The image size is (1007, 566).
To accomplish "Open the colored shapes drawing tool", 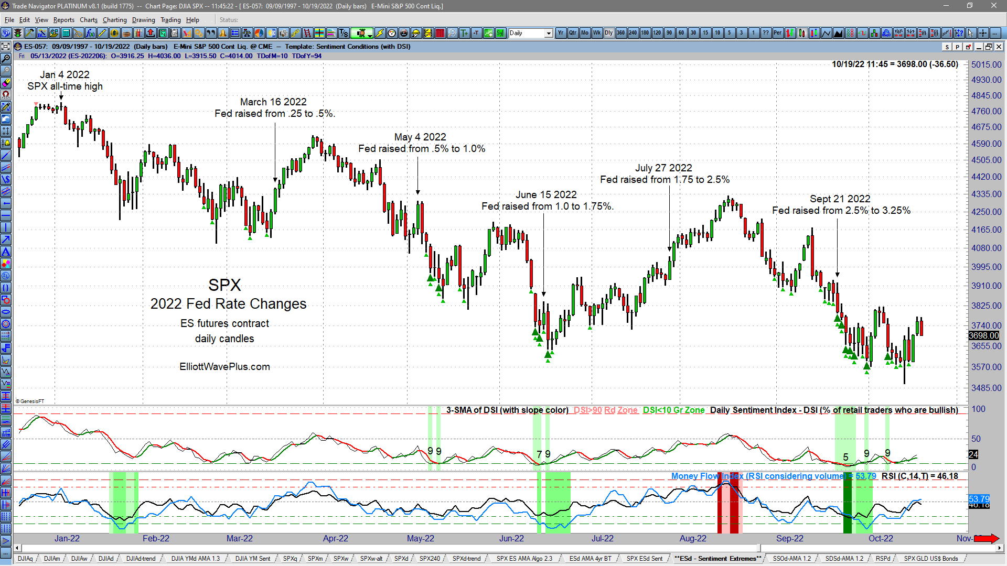I will pos(6,264).
